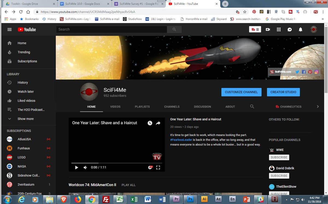328x204 pixels.
Task: Switch to the SciFi4Me 10.0 Google Docs tab
Action: pyautogui.click(x=84, y=4)
